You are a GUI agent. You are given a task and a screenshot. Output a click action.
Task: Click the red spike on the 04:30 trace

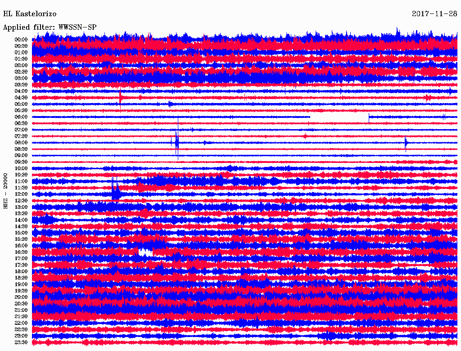120,97
